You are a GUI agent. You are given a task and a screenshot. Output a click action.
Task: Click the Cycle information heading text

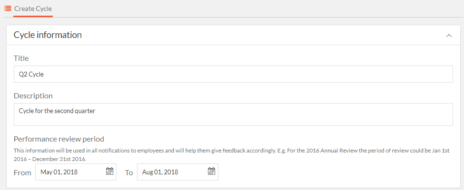(48, 35)
